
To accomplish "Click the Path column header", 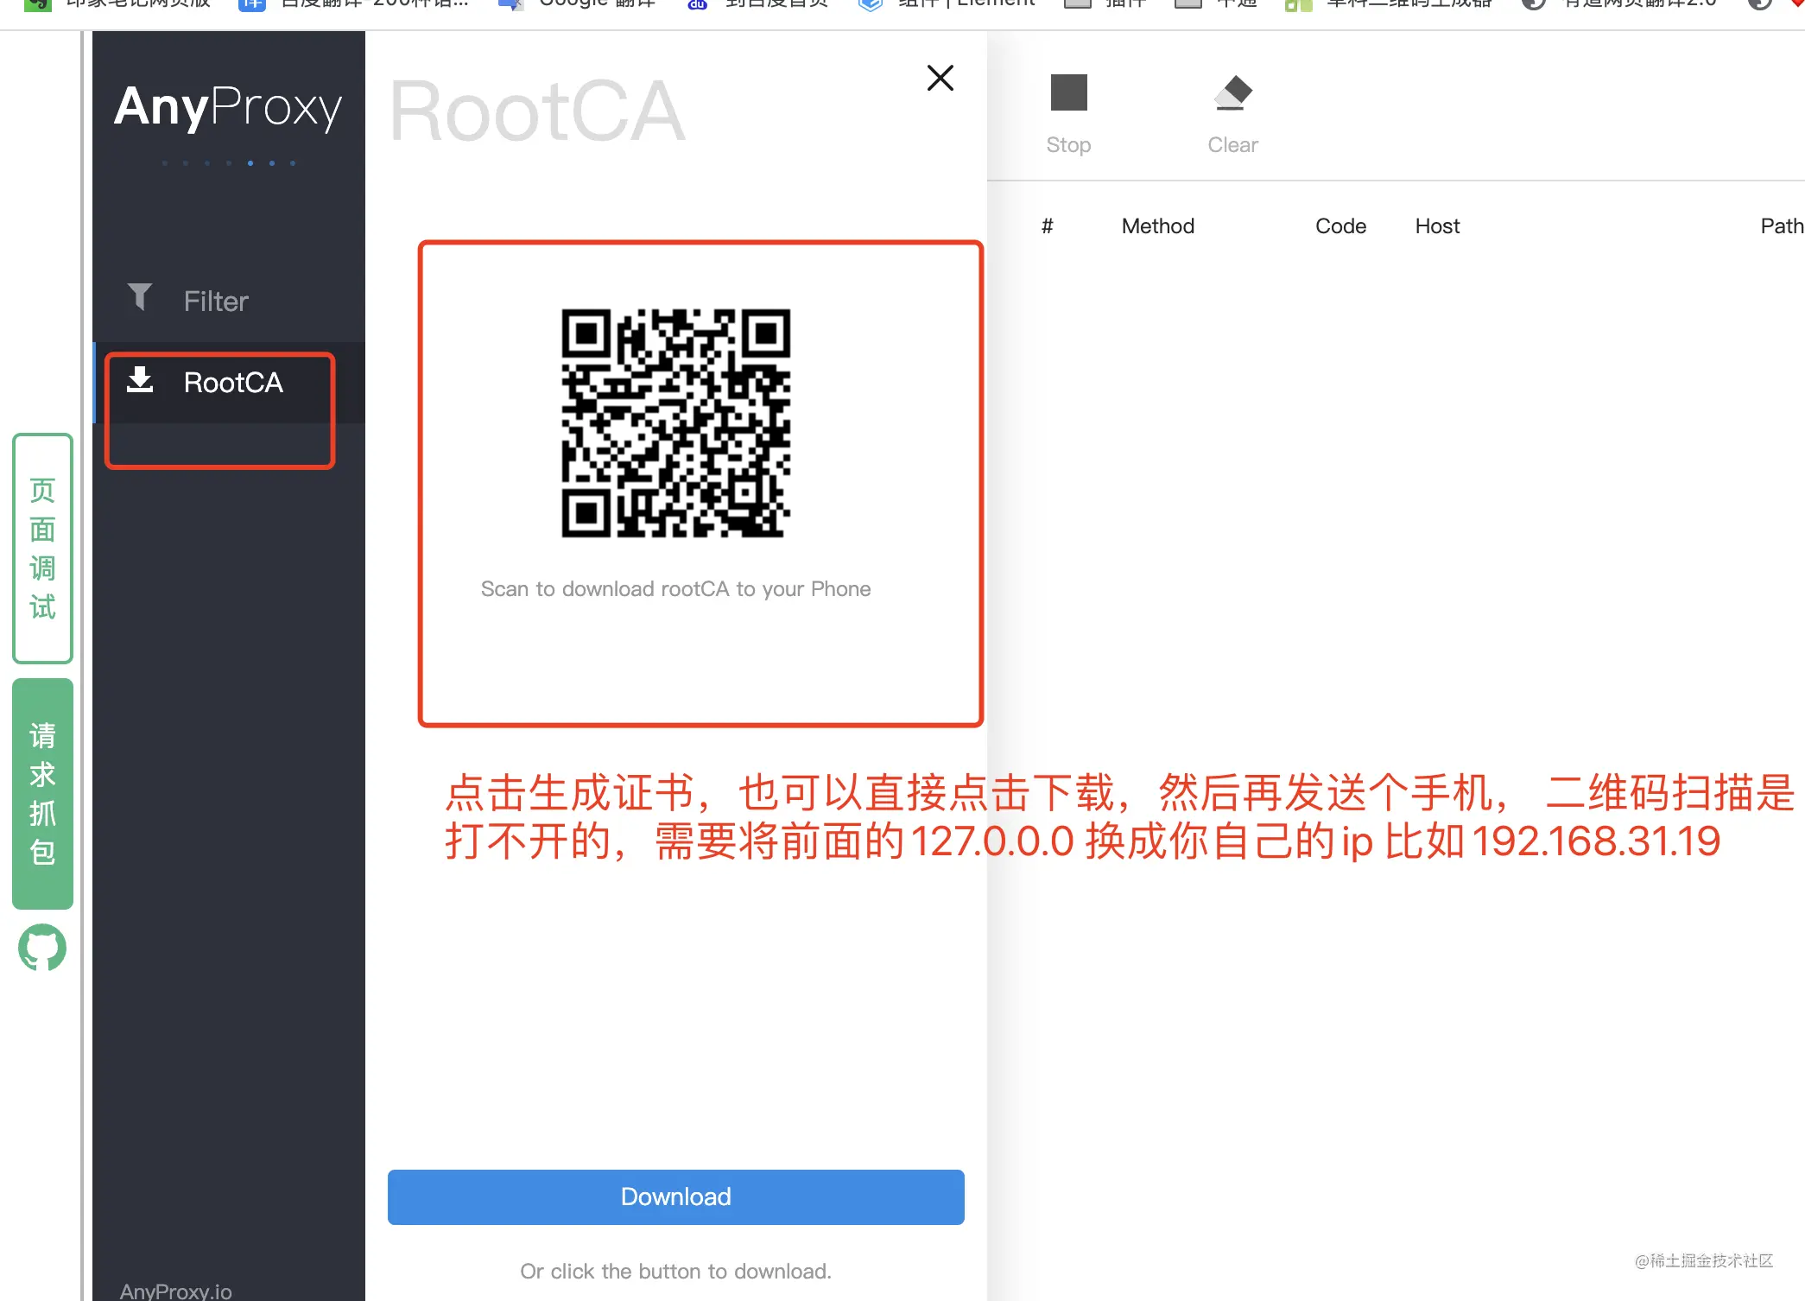I will pyautogui.click(x=1780, y=226).
